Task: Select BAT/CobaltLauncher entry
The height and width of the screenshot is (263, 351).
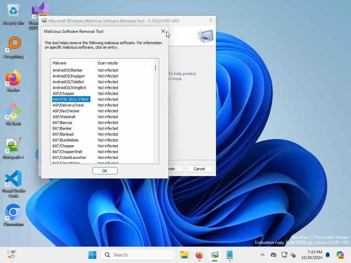Action: (69, 158)
